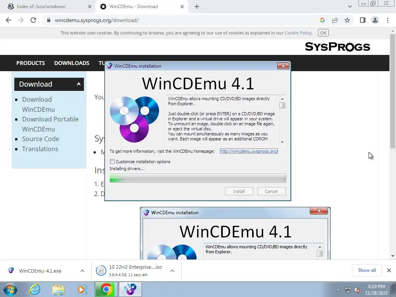Click the WinCDEmu 4.1 screenshot image on page
396x297 pixels.
[235, 234]
